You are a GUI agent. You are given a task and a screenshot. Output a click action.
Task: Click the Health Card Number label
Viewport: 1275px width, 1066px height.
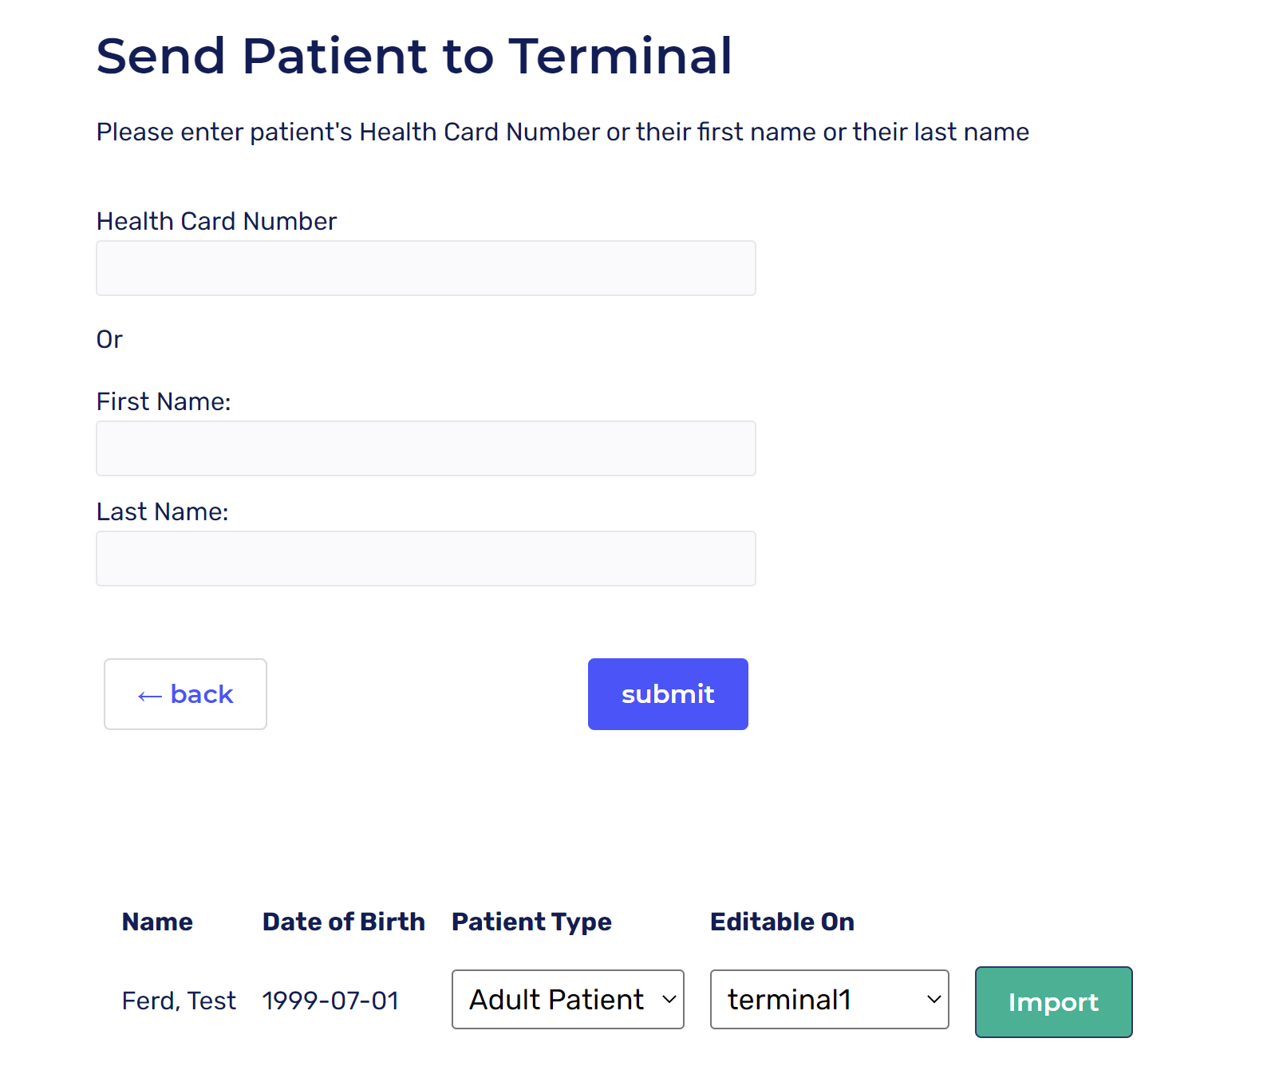(216, 221)
